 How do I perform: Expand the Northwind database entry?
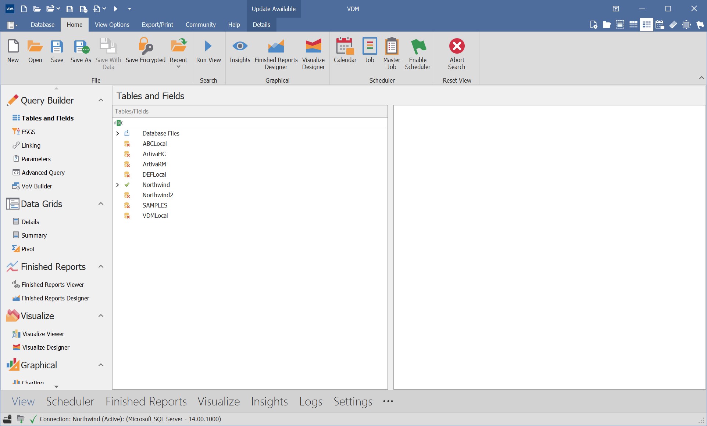pyautogui.click(x=117, y=184)
